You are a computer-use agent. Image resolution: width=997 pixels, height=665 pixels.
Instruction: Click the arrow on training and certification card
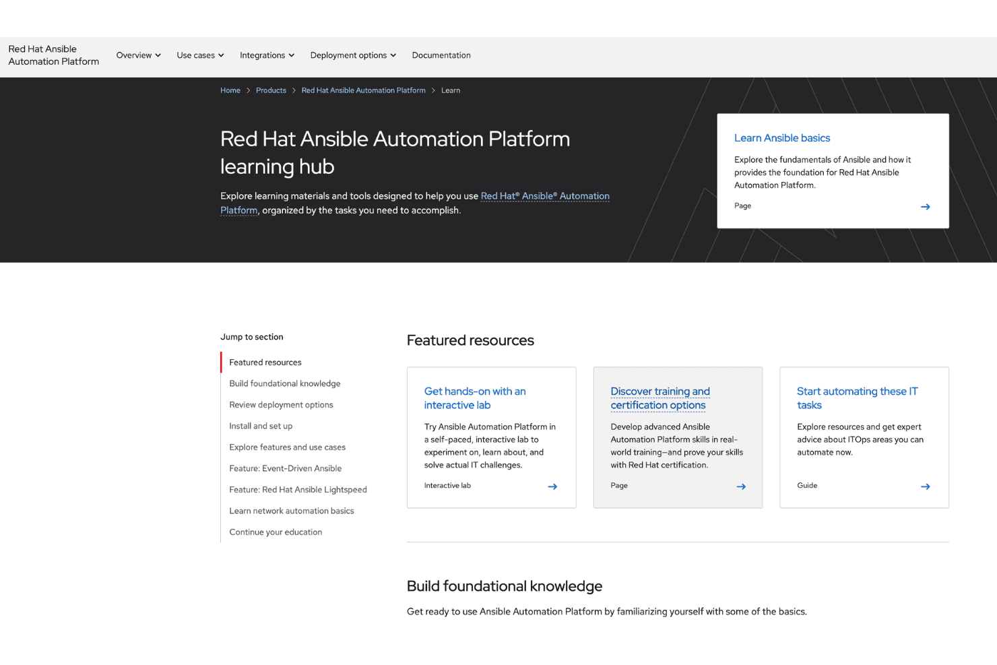741,486
